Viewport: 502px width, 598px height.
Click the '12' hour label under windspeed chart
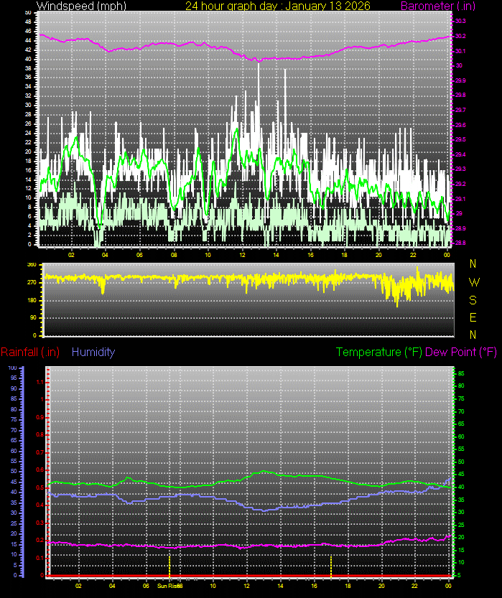(x=242, y=255)
